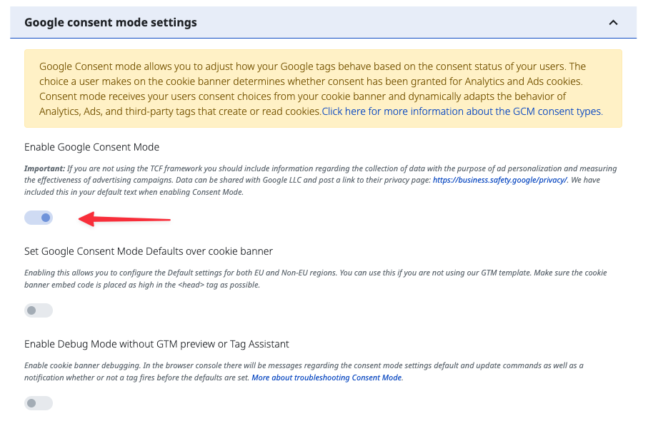
Task: Open the business.safety.google/privacy link
Action: pyautogui.click(x=500, y=180)
